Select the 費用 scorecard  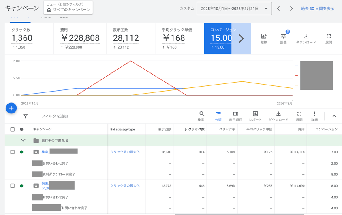(x=80, y=38)
